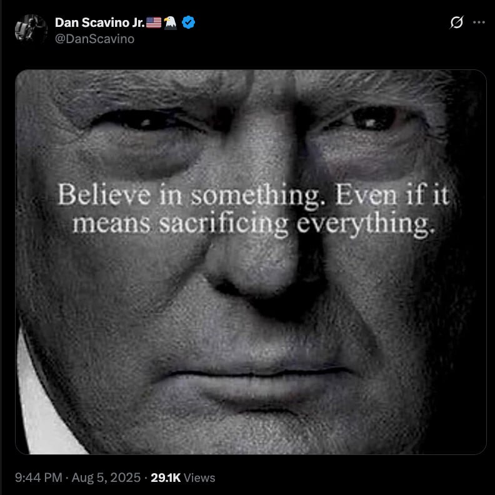
Task: Open Dan Scavino's profile avatar
Action: 31,29
